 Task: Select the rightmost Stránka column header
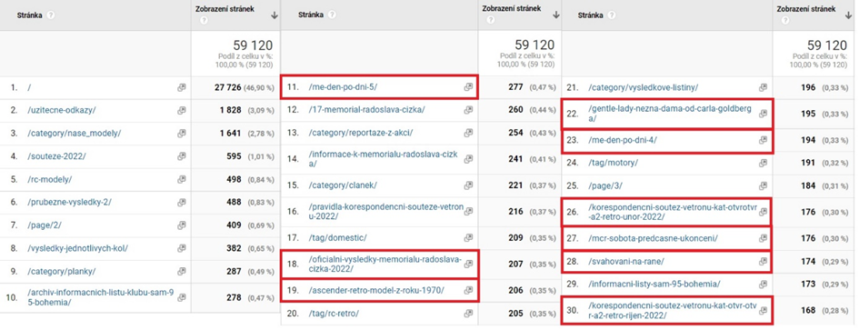click(x=589, y=15)
